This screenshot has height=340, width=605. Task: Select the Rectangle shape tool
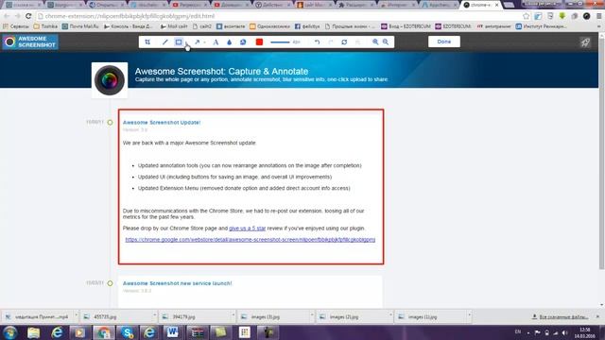pos(179,42)
